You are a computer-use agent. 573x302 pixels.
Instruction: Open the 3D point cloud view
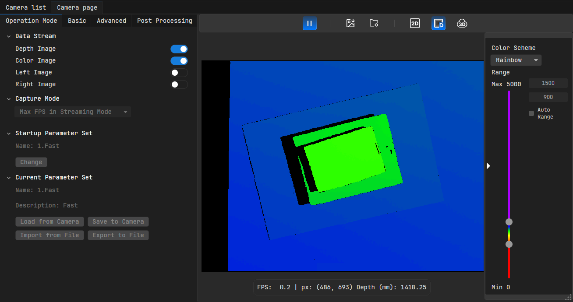point(462,24)
